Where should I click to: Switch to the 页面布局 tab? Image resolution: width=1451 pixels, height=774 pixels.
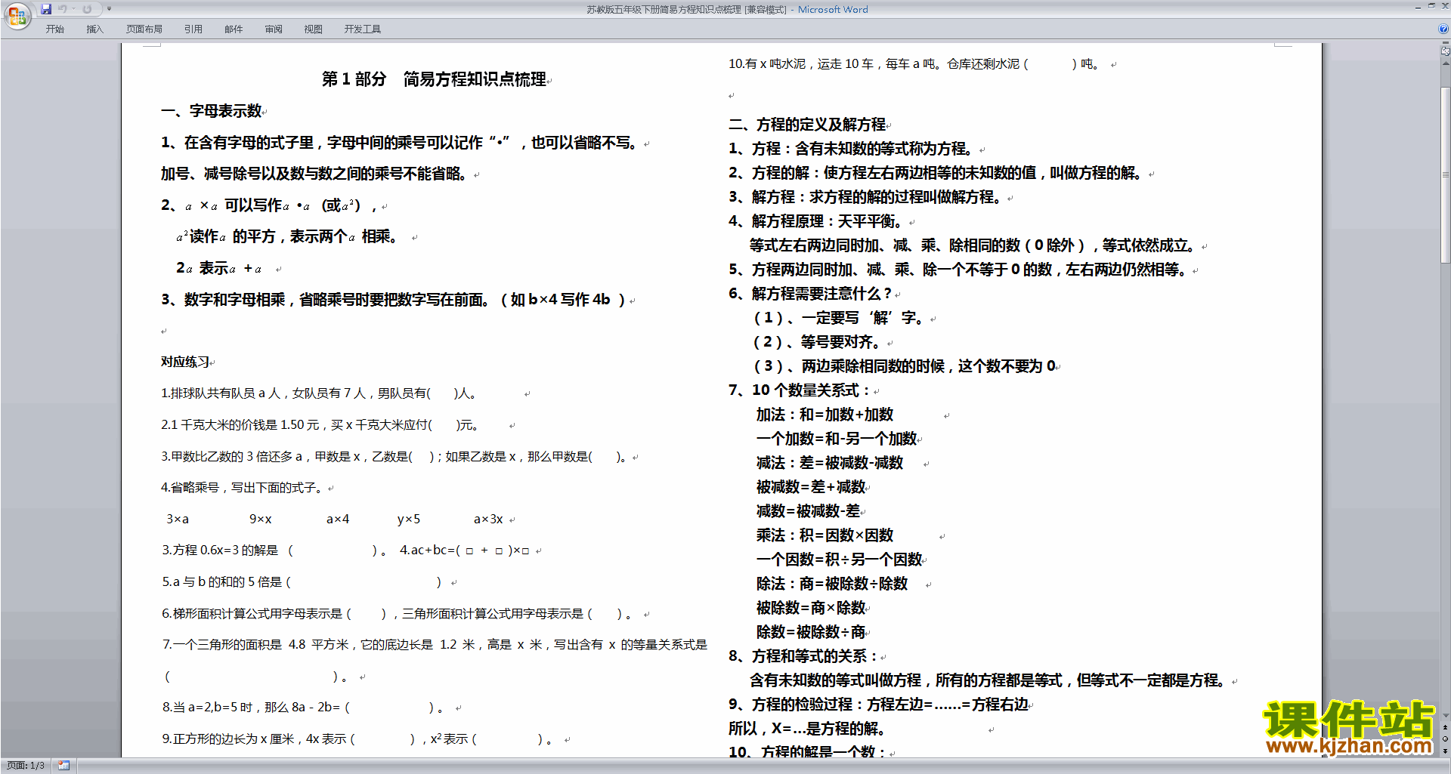144,29
